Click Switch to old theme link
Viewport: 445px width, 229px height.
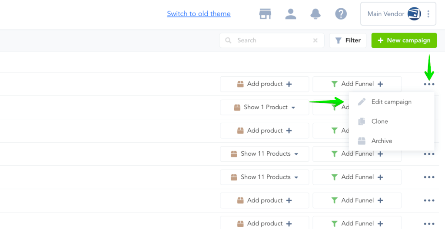(x=199, y=14)
